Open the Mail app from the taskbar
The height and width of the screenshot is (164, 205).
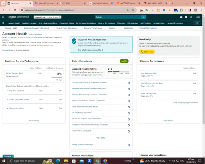(x=82, y=161)
